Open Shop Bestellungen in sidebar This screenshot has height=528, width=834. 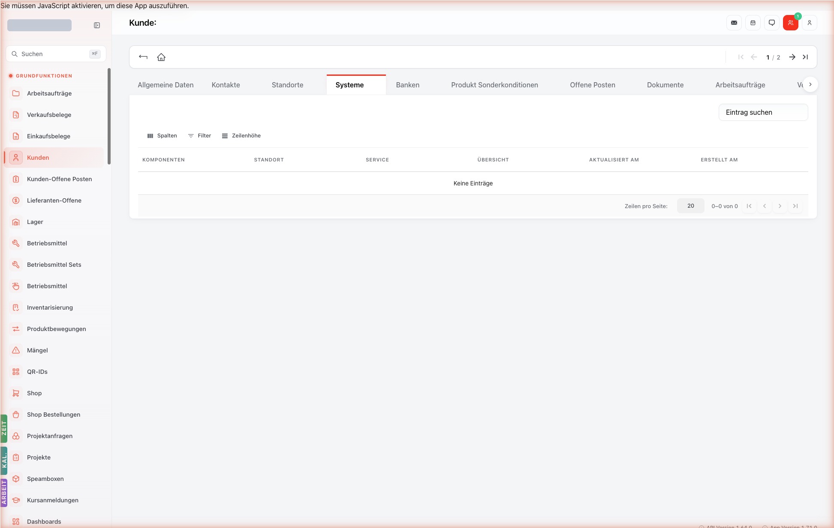[x=54, y=415]
